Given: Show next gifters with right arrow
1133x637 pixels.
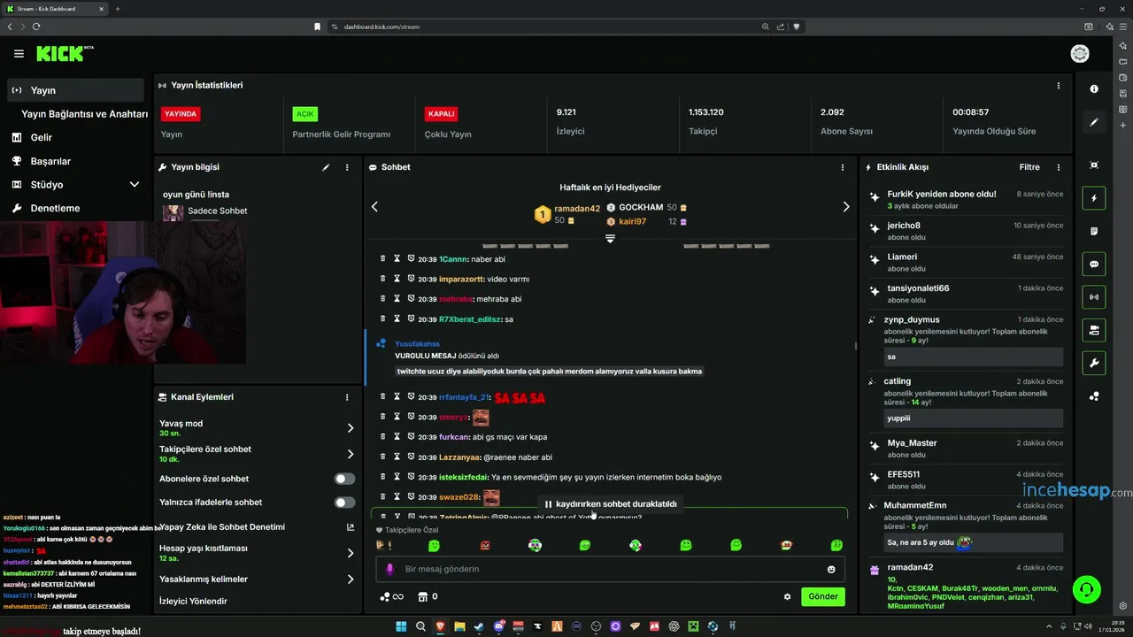Looking at the screenshot, I should point(845,206).
